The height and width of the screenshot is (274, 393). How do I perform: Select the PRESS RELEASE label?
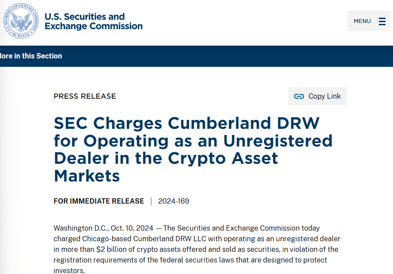click(85, 96)
